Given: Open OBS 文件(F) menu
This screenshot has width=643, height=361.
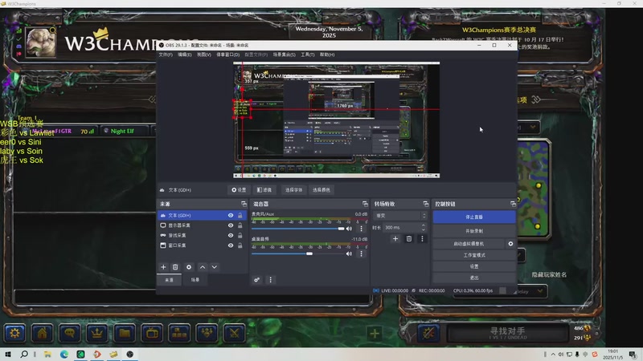Looking at the screenshot, I should tap(166, 55).
